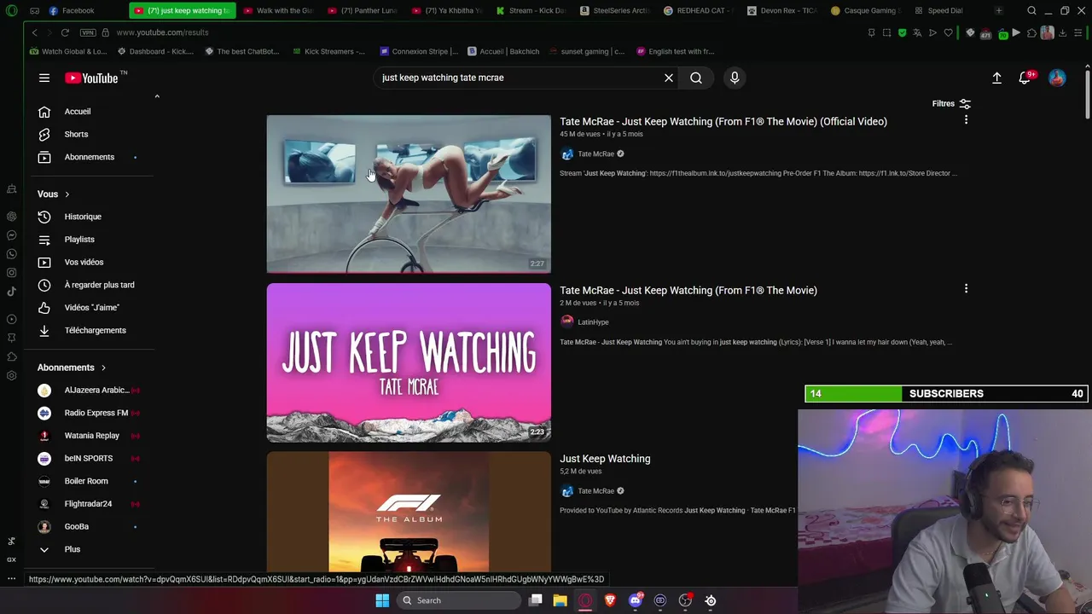
Task: Open the Tate McRae channel under first result
Action: tap(595, 154)
